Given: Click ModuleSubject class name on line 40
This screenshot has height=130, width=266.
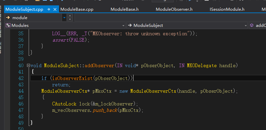Looking at the screenshot, I should 61,66.
